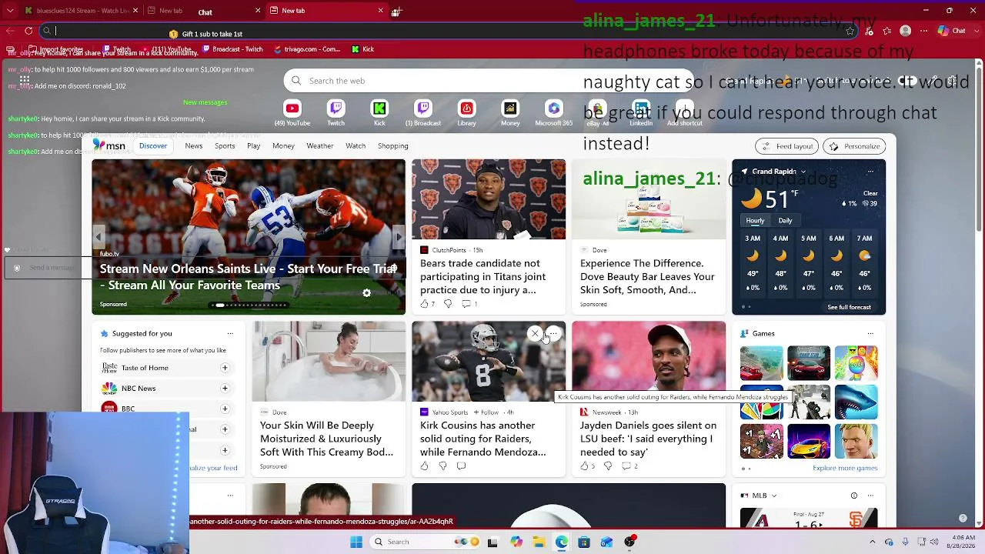This screenshot has width=985, height=554.
Task: Open See full forecast link
Action: (849, 307)
